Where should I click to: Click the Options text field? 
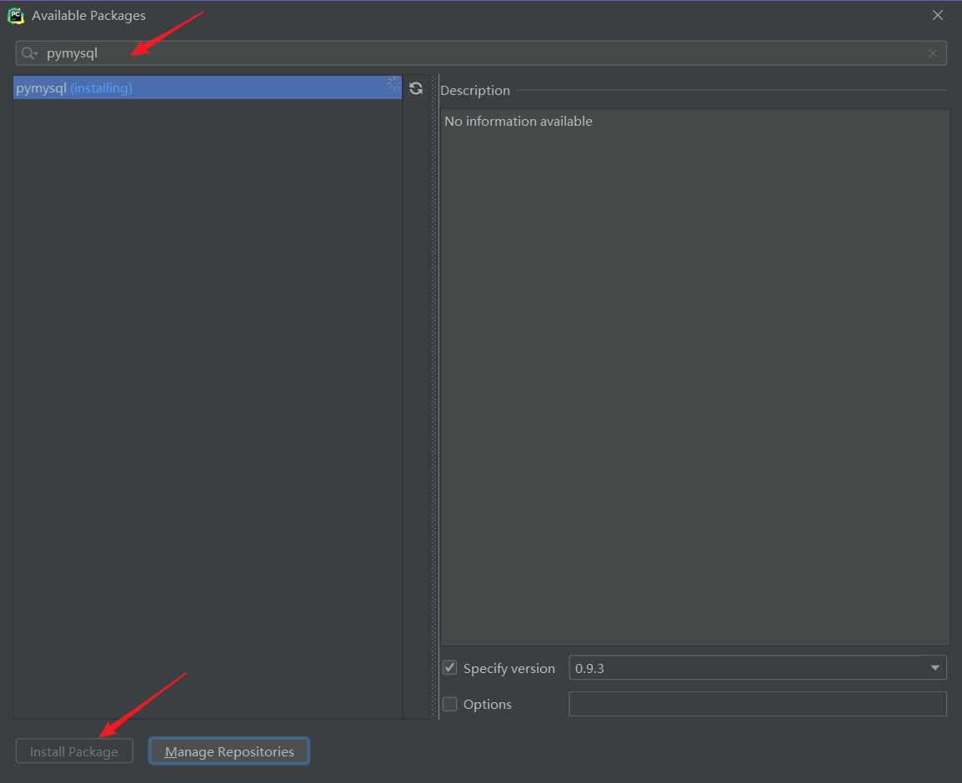757,704
